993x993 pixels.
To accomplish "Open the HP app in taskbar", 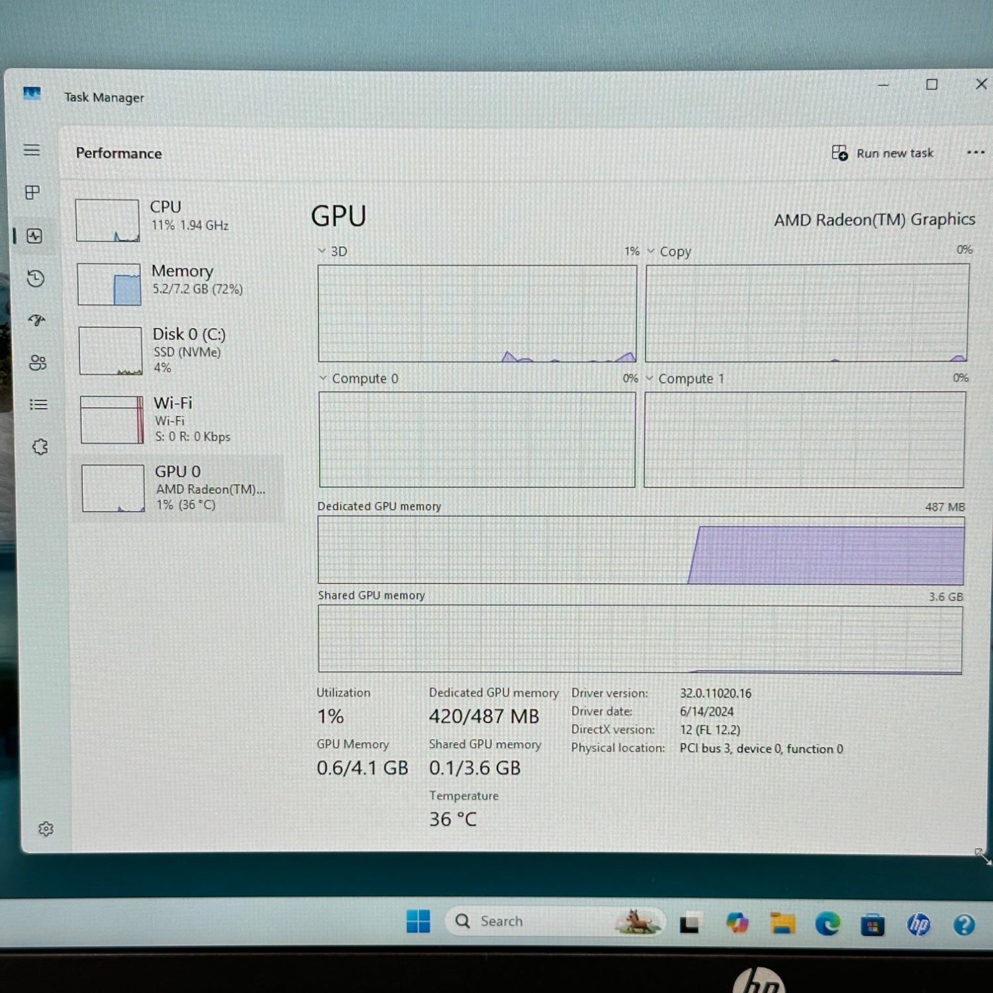I will point(918,924).
